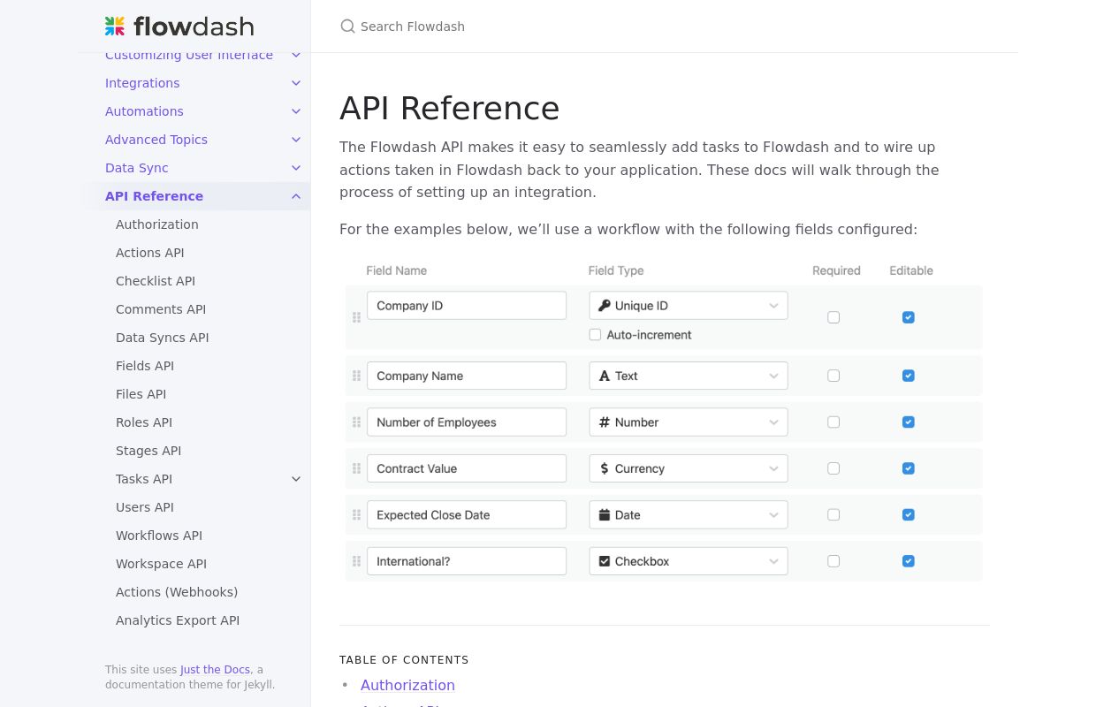
Task: Click the dollar icon in Currency
Action: [x=605, y=468]
